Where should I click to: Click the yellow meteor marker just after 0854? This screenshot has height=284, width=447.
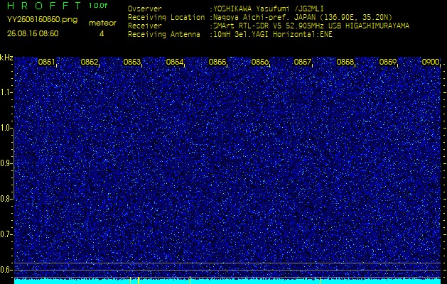click(x=190, y=280)
